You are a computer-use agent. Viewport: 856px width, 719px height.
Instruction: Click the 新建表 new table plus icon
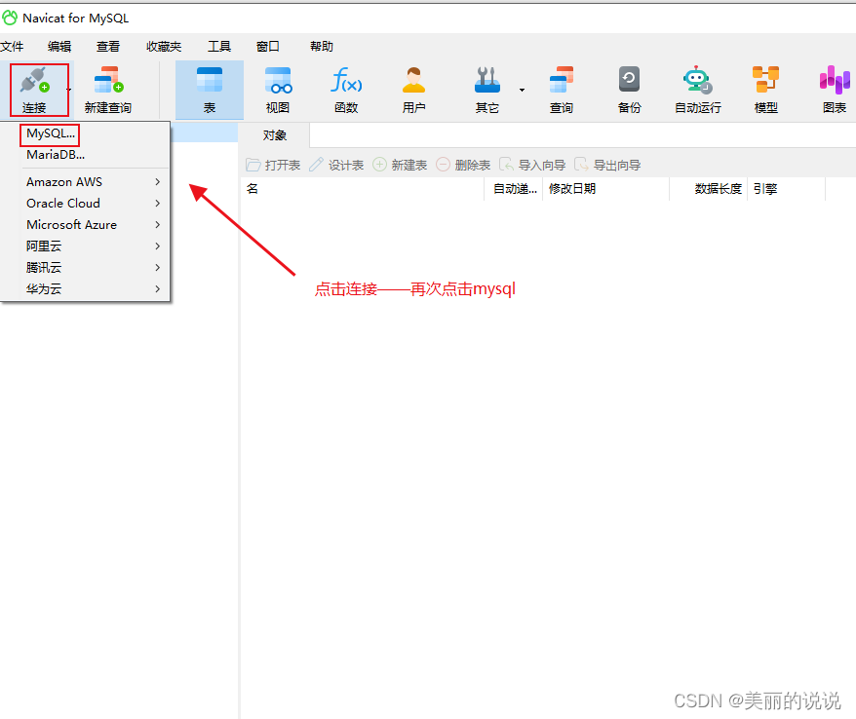tap(379, 165)
